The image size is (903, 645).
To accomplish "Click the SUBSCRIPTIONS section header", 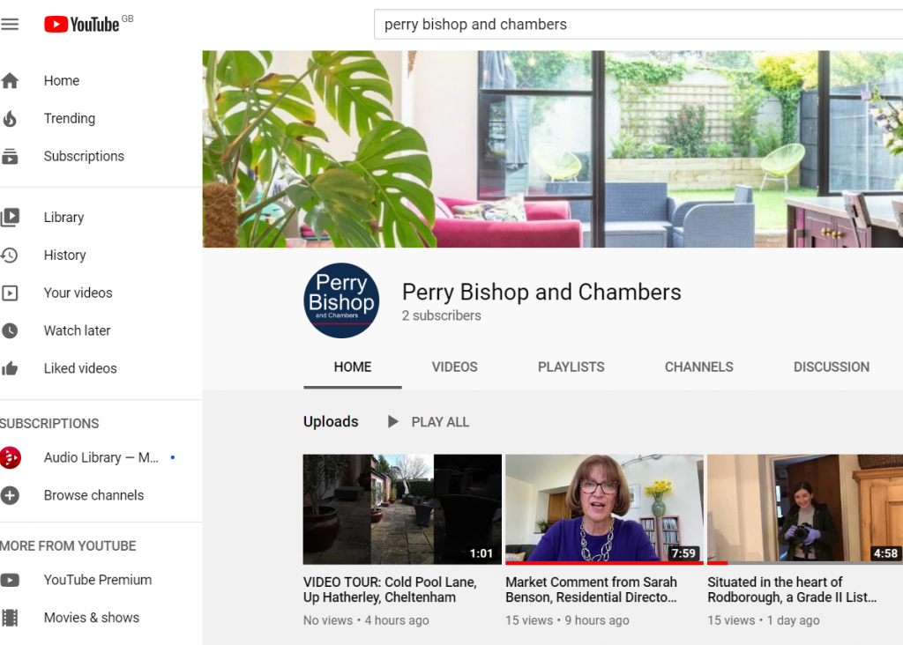I will (49, 424).
